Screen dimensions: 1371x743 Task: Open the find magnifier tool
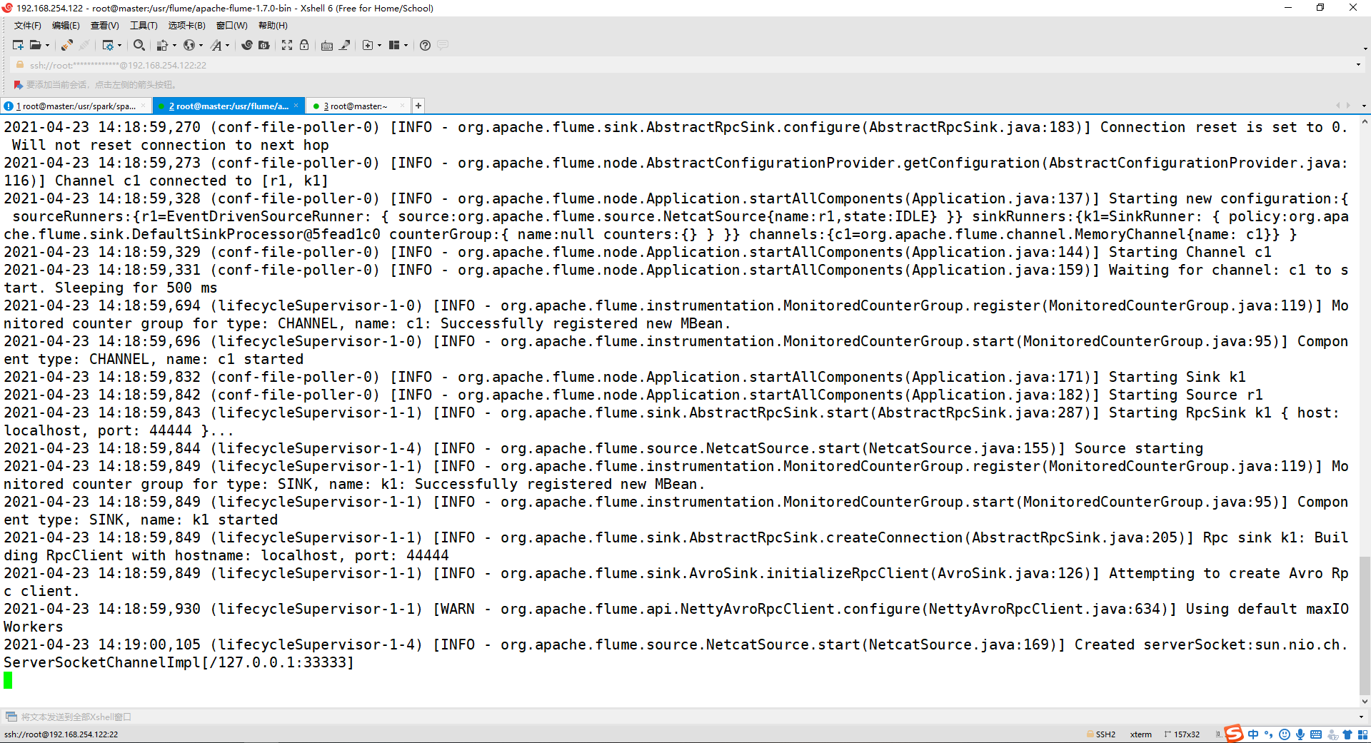(139, 45)
